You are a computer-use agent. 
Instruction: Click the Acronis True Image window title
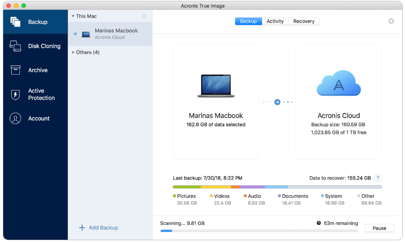pos(203,6)
